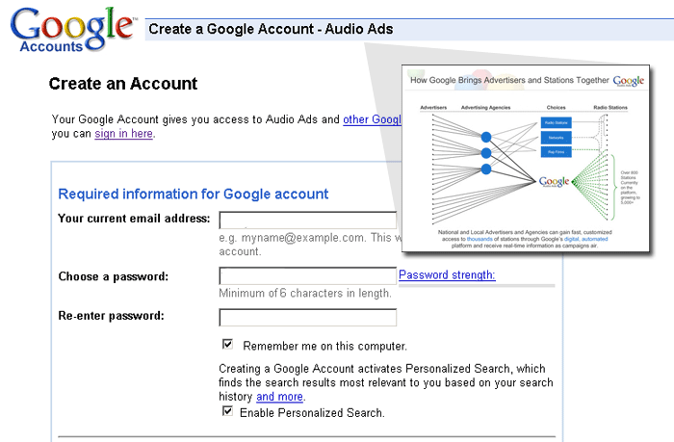Click 'Create a Google Account - Audio Ads' title
The image size is (674, 442).
pyautogui.click(x=271, y=29)
